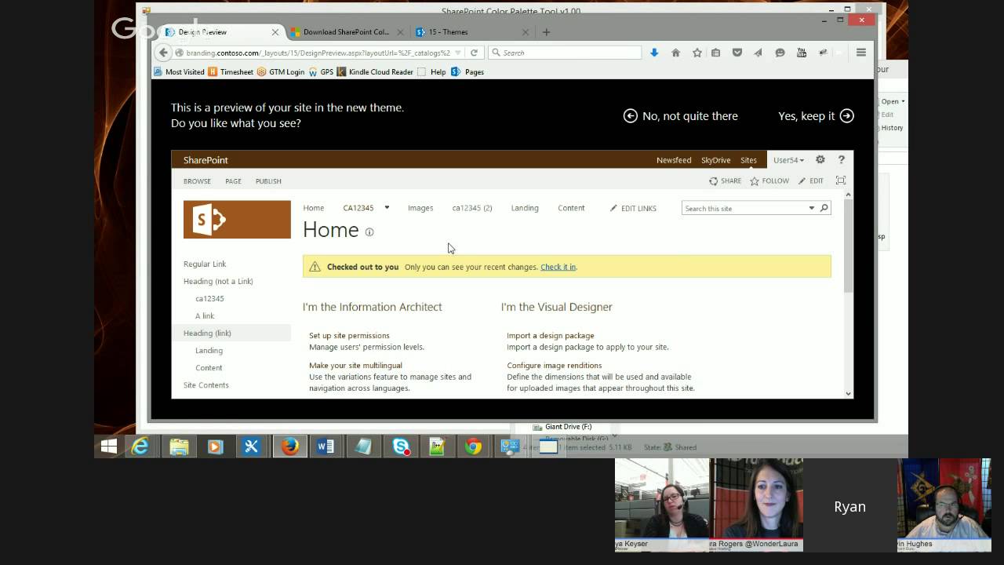Expand CA12345 navigation dropdown

pyautogui.click(x=387, y=208)
